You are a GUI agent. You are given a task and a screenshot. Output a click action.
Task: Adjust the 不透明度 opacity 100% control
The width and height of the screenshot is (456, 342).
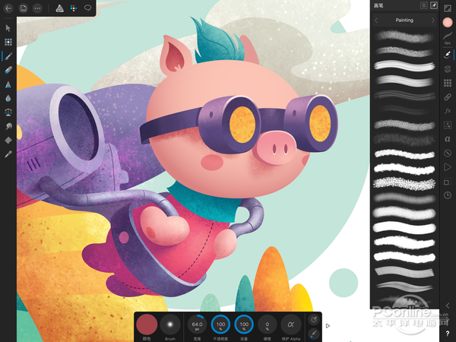tap(220, 325)
